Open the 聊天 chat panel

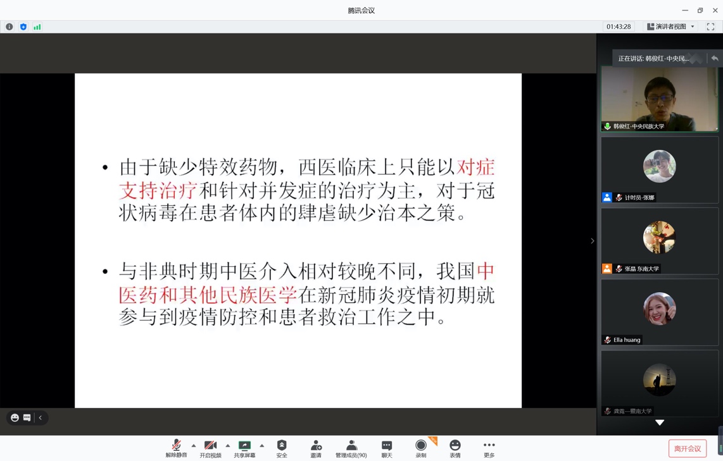[x=386, y=448]
